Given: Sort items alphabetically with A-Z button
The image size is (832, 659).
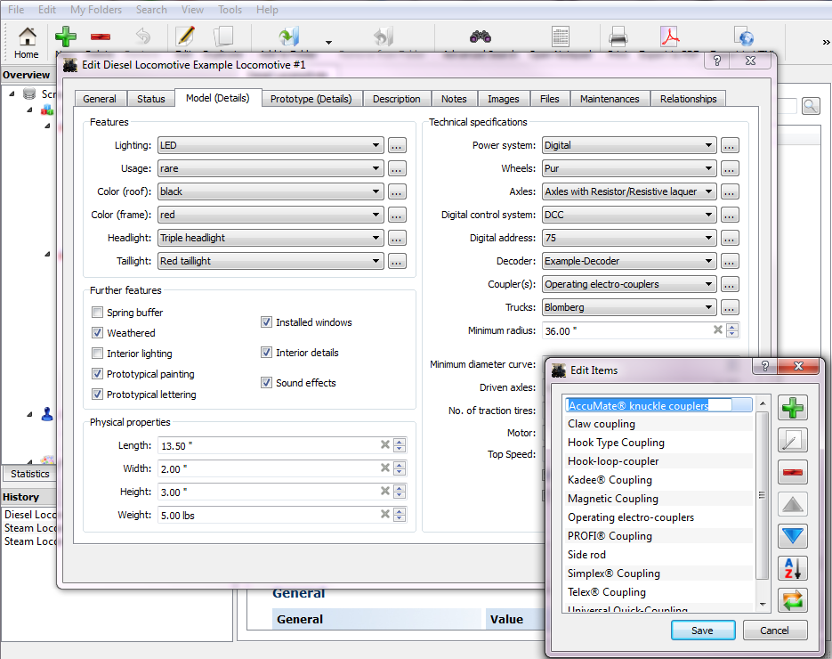Looking at the screenshot, I should pyautogui.click(x=793, y=568).
